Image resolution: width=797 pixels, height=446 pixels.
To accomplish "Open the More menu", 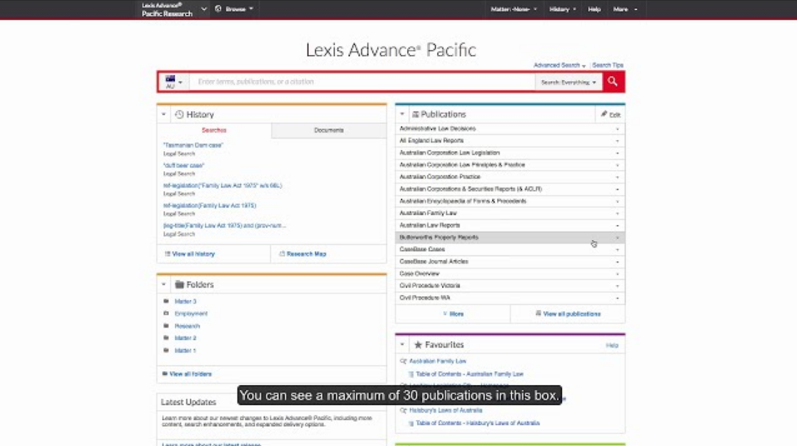I will click(x=625, y=9).
